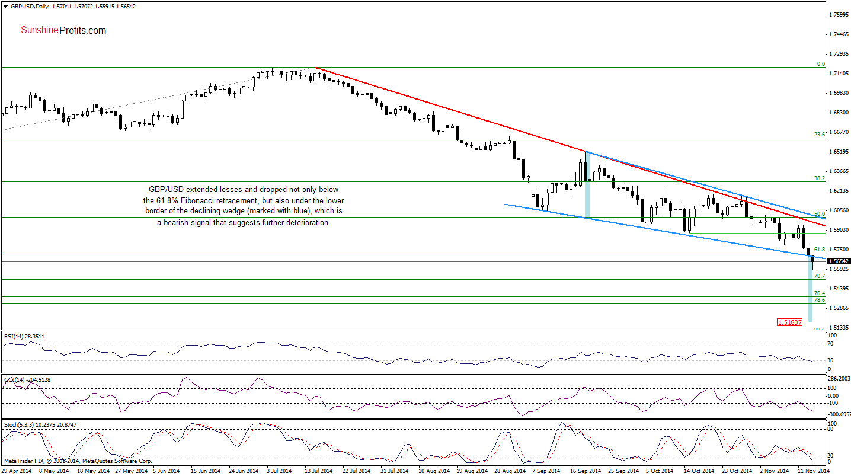This screenshot has width=851, height=476.
Task: Click the 70.7 Fibonacci level label
Action: [x=820, y=276]
